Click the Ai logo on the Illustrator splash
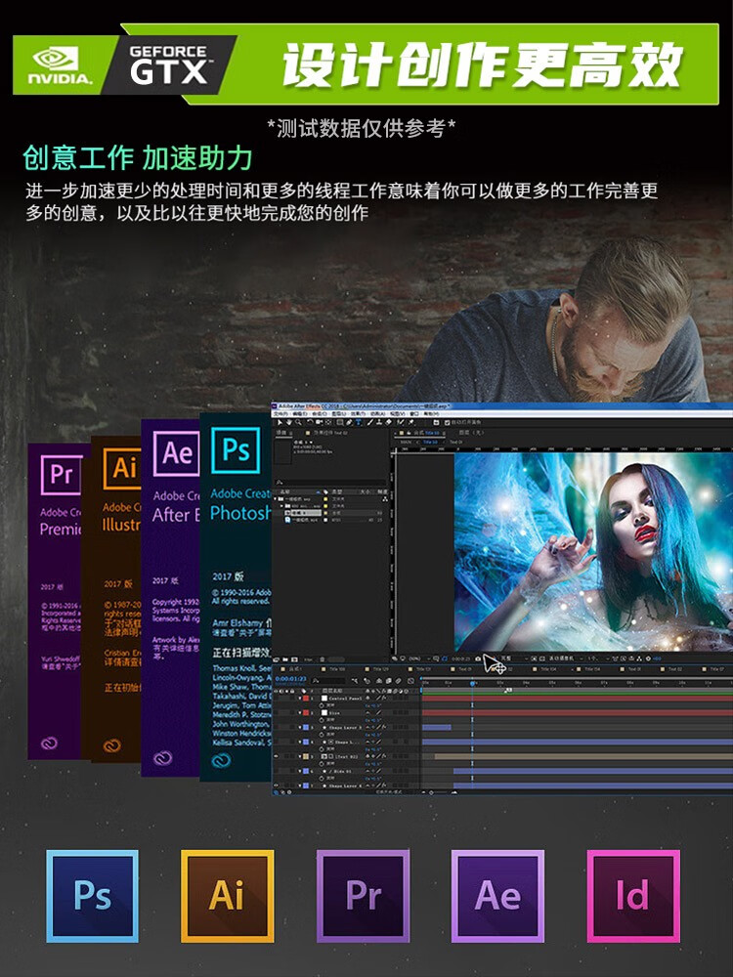Screen dimensions: 733x977 (x=122, y=469)
